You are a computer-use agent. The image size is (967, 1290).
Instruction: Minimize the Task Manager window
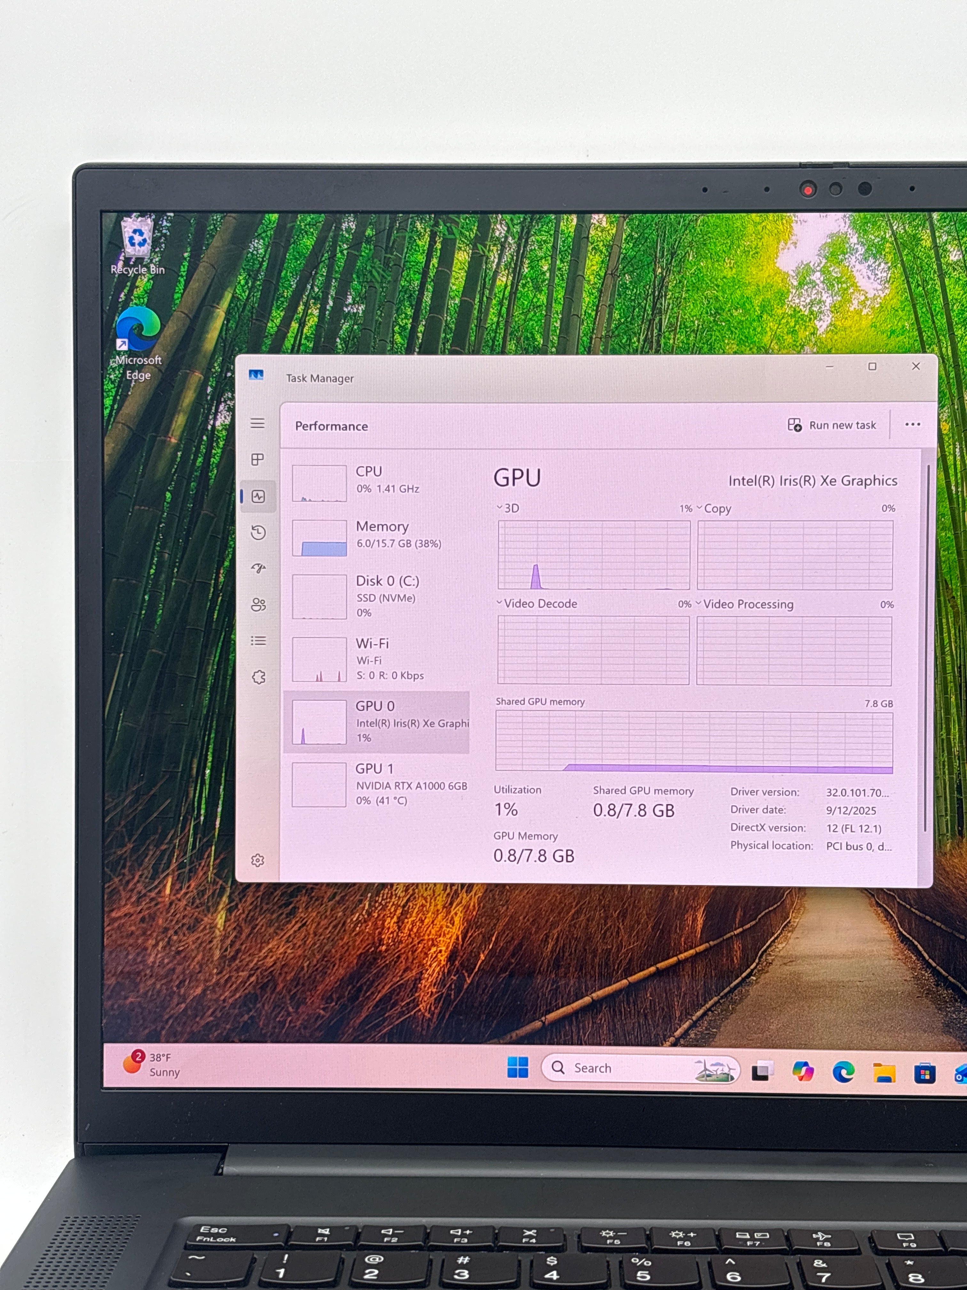coord(829,367)
